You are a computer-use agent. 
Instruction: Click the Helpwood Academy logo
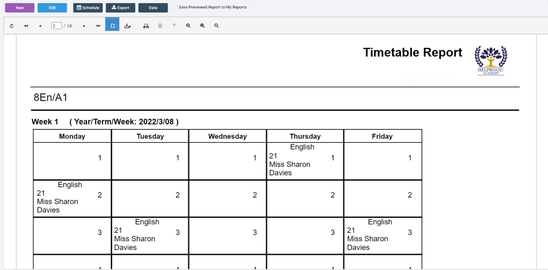pos(491,60)
